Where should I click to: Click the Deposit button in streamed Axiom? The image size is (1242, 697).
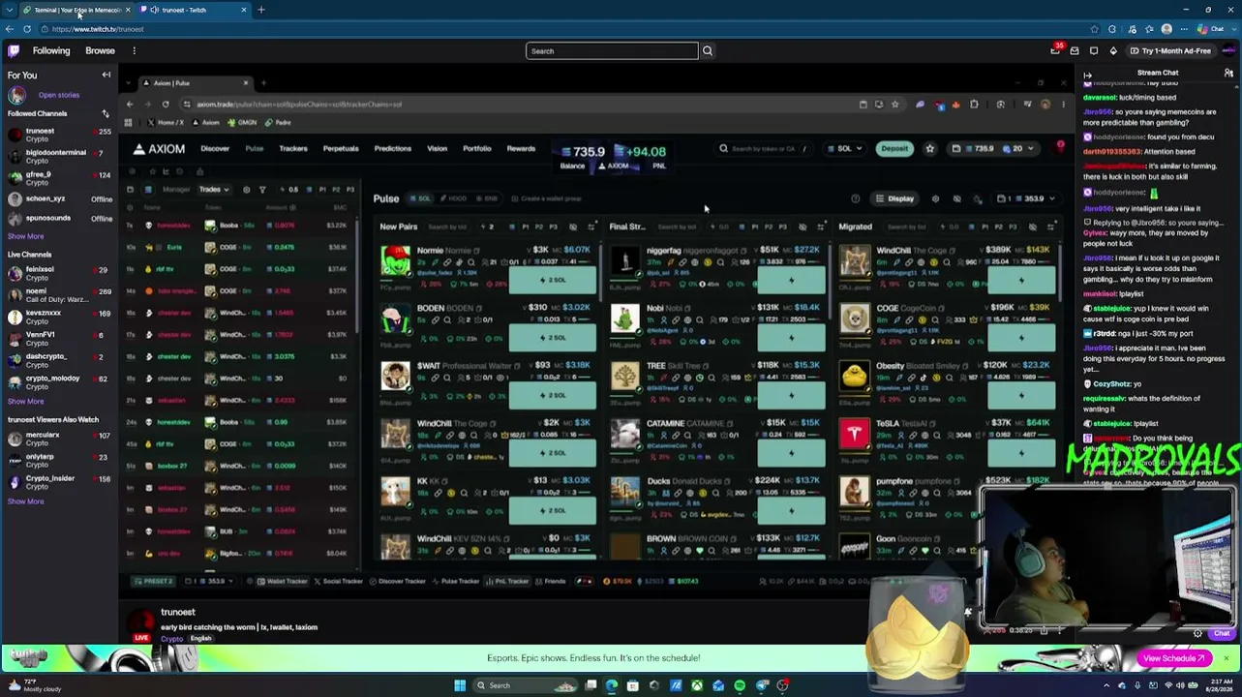pyautogui.click(x=894, y=149)
